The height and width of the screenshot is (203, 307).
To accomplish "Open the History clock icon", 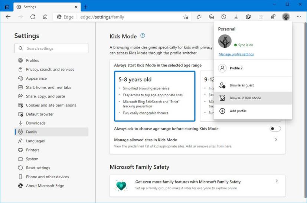I will point(223,17).
